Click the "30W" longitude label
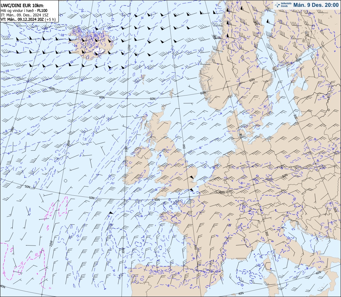Image resolution: width=341 pixels, height=297 pixels. coord(12,130)
